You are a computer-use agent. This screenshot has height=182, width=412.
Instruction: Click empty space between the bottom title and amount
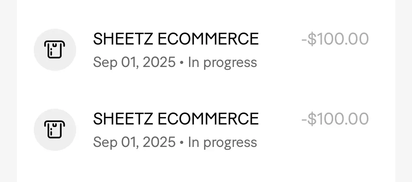coord(280,119)
